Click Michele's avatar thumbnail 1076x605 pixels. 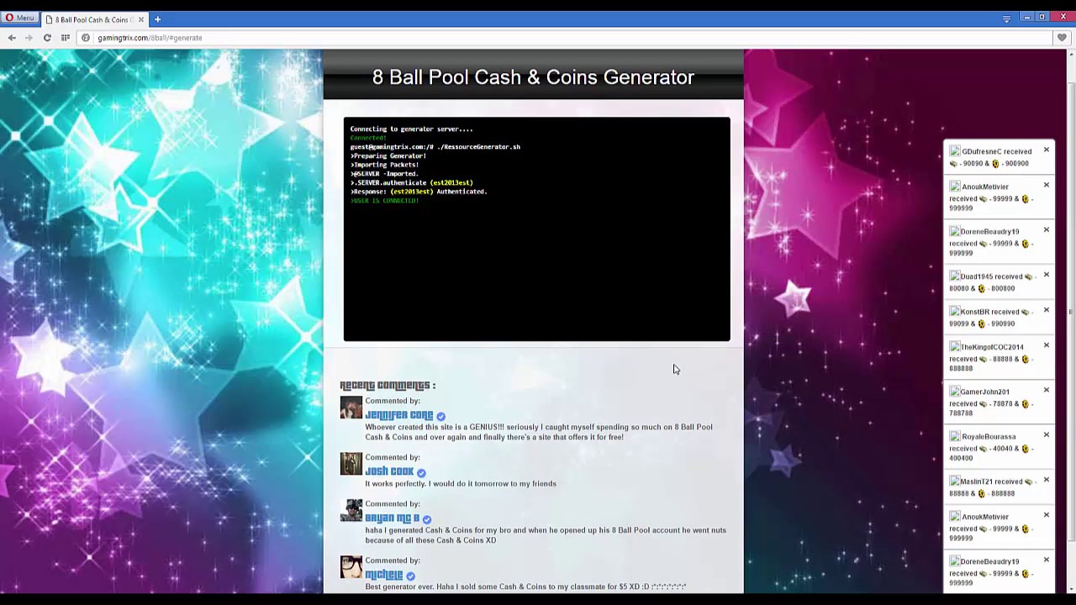tap(351, 567)
